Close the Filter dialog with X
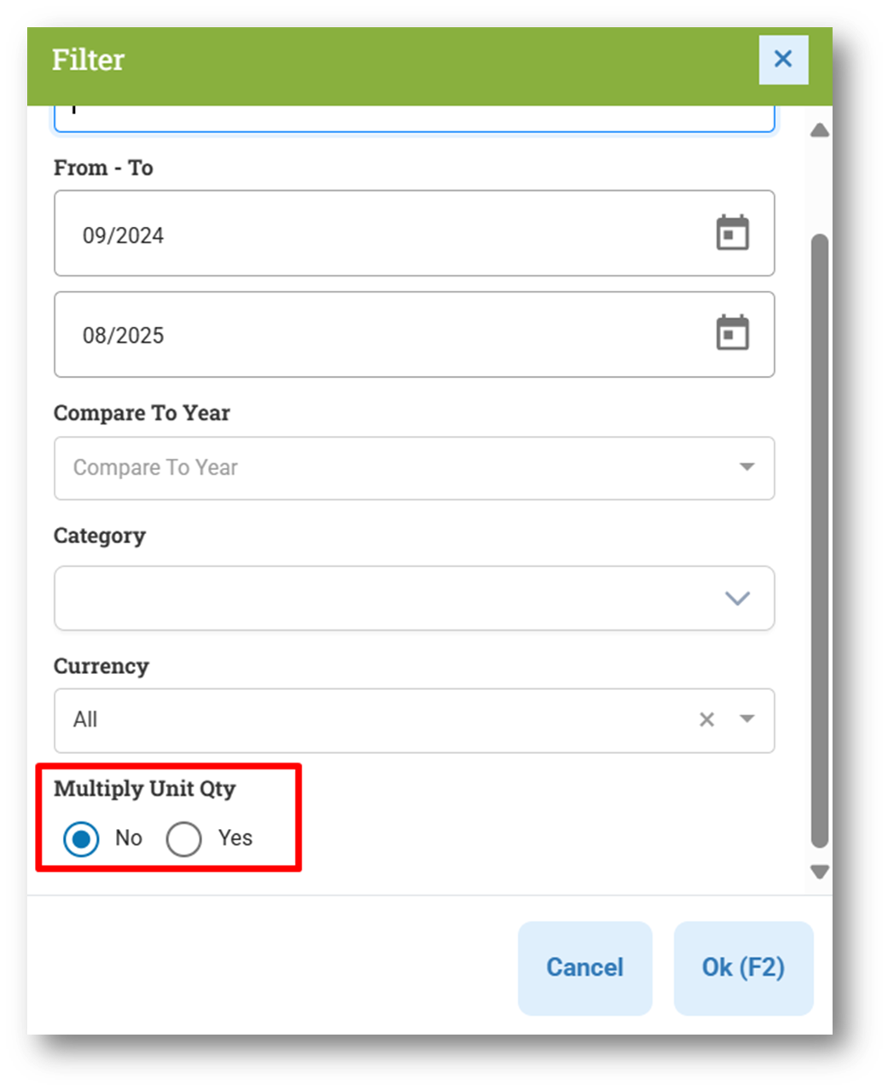 [783, 60]
